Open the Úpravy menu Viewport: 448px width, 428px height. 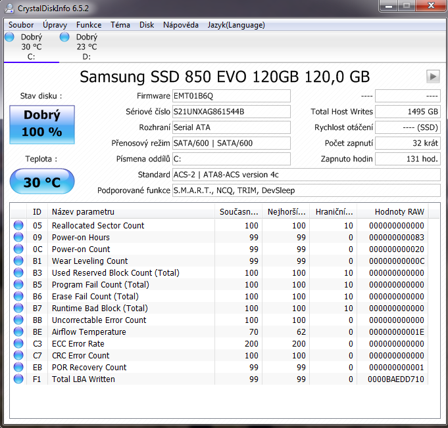click(x=55, y=25)
